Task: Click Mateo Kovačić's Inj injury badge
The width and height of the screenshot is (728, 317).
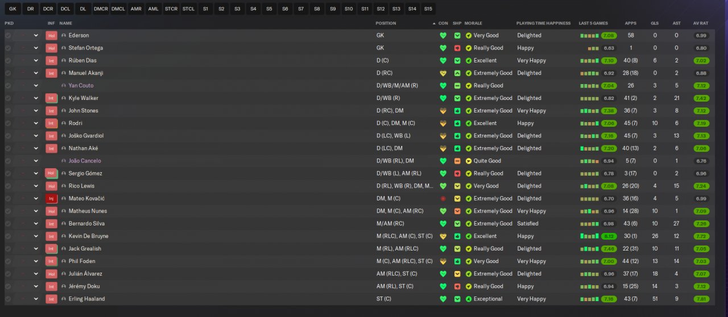Action: (x=51, y=198)
